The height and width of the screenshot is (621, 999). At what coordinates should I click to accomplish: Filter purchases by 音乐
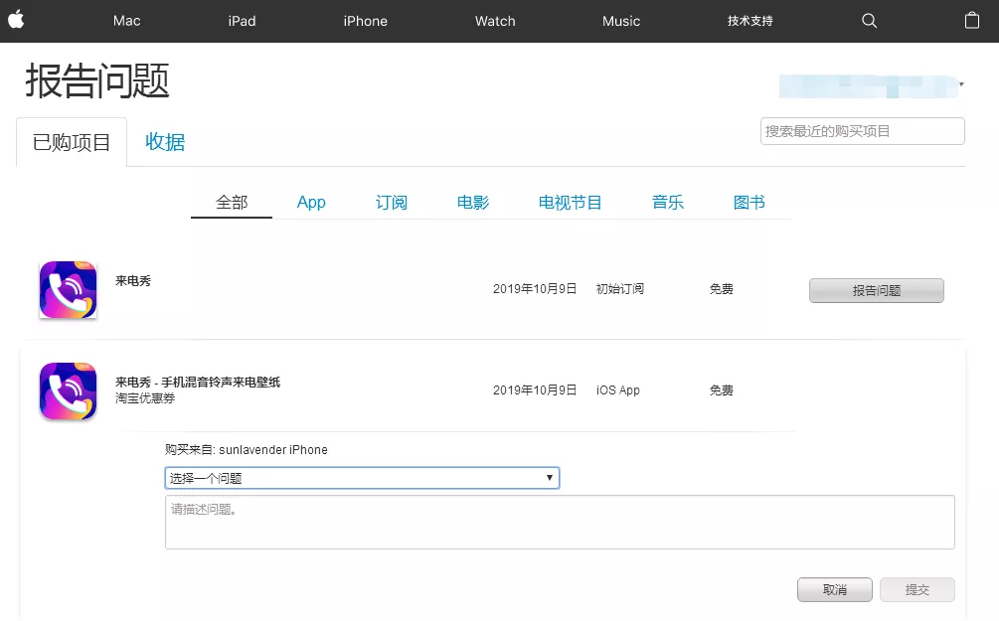668,203
